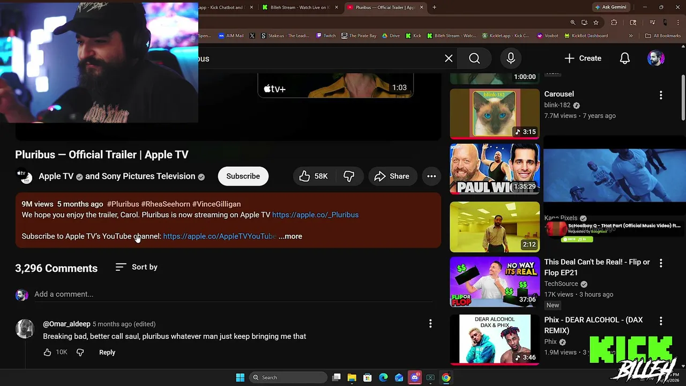Like Omar_aldeep's comment
This screenshot has height=386, width=686.
click(x=47, y=352)
